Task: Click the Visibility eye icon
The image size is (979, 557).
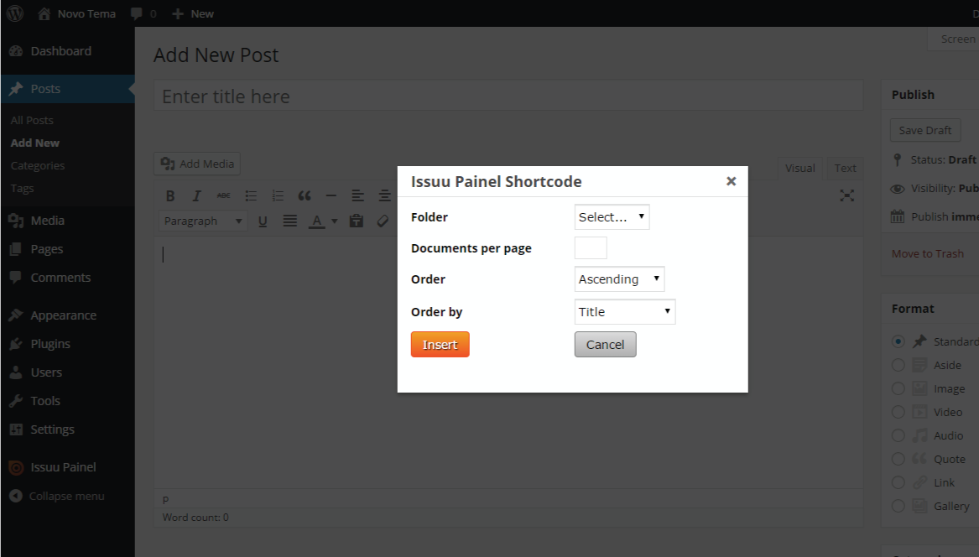Action: pyautogui.click(x=898, y=189)
